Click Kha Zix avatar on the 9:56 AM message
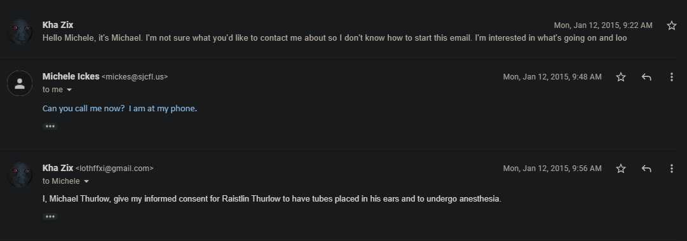Image resolution: width=687 pixels, height=241 pixels. coord(20,175)
